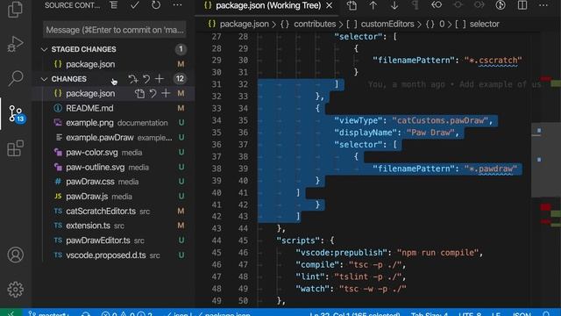Open the Extensions view
The height and width of the screenshot is (316, 561).
(x=15, y=148)
